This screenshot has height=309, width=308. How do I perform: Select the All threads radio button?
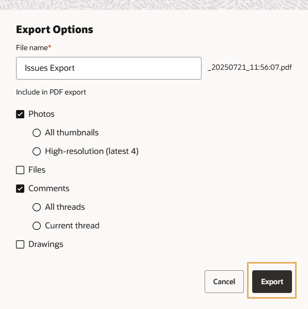pos(37,207)
